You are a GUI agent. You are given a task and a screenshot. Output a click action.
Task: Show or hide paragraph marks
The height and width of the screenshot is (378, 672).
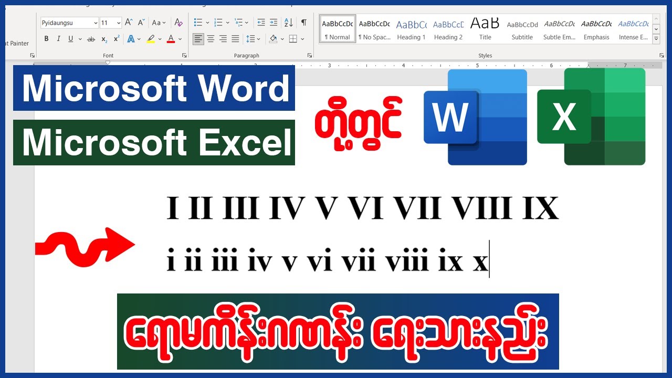click(303, 23)
